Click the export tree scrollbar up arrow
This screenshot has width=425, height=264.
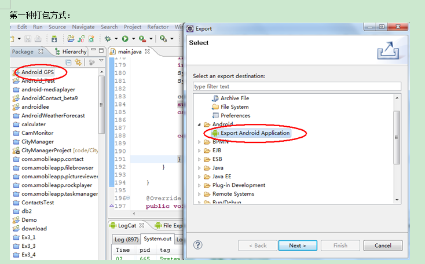pos(397,98)
